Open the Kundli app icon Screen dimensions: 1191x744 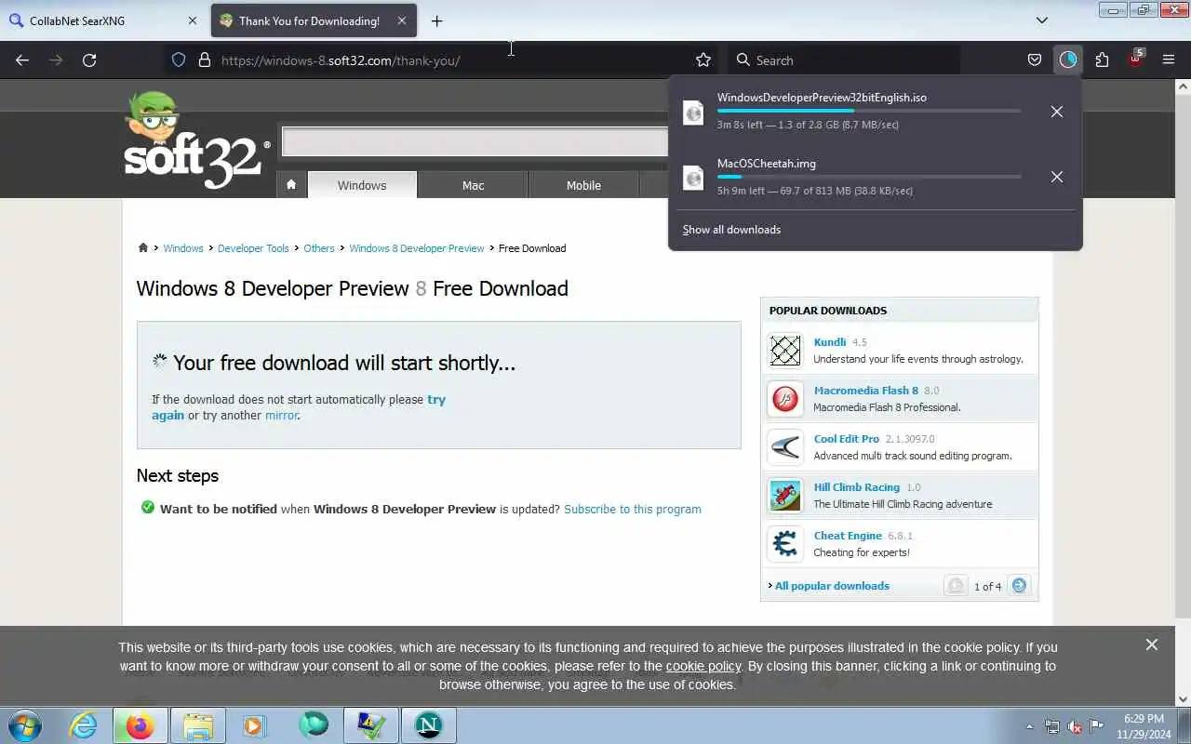(785, 351)
